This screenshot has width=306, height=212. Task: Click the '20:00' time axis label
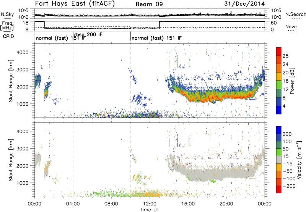226,204
